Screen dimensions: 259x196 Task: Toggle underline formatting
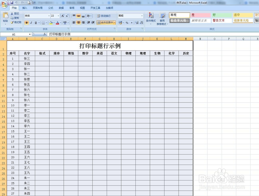pos(36,23)
